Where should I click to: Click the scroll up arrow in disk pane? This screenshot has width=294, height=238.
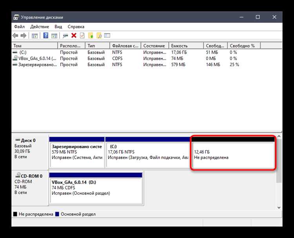point(279,137)
